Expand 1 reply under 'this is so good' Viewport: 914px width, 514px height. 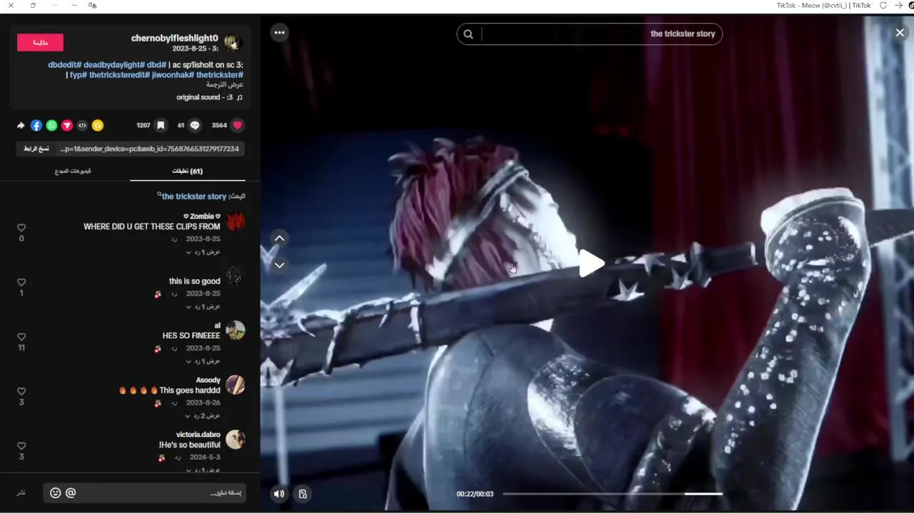click(203, 306)
